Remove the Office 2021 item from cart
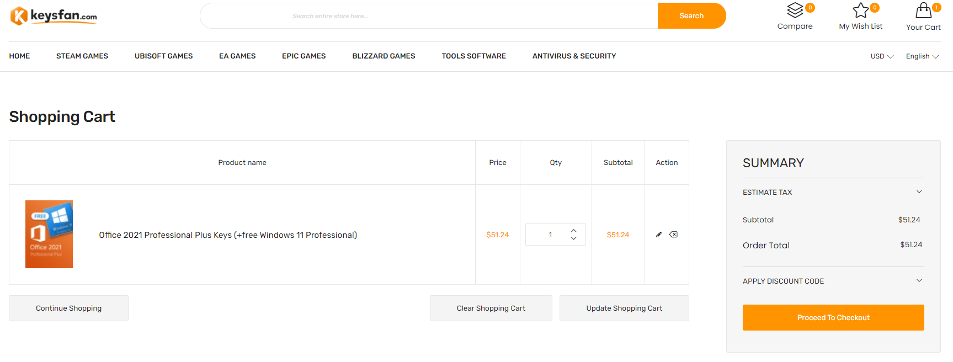953x362 pixels. pos(674,235)
